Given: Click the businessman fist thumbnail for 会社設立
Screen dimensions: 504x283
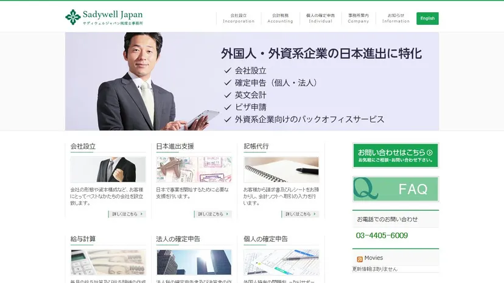Looking at the screenshot, I should 108,169.
